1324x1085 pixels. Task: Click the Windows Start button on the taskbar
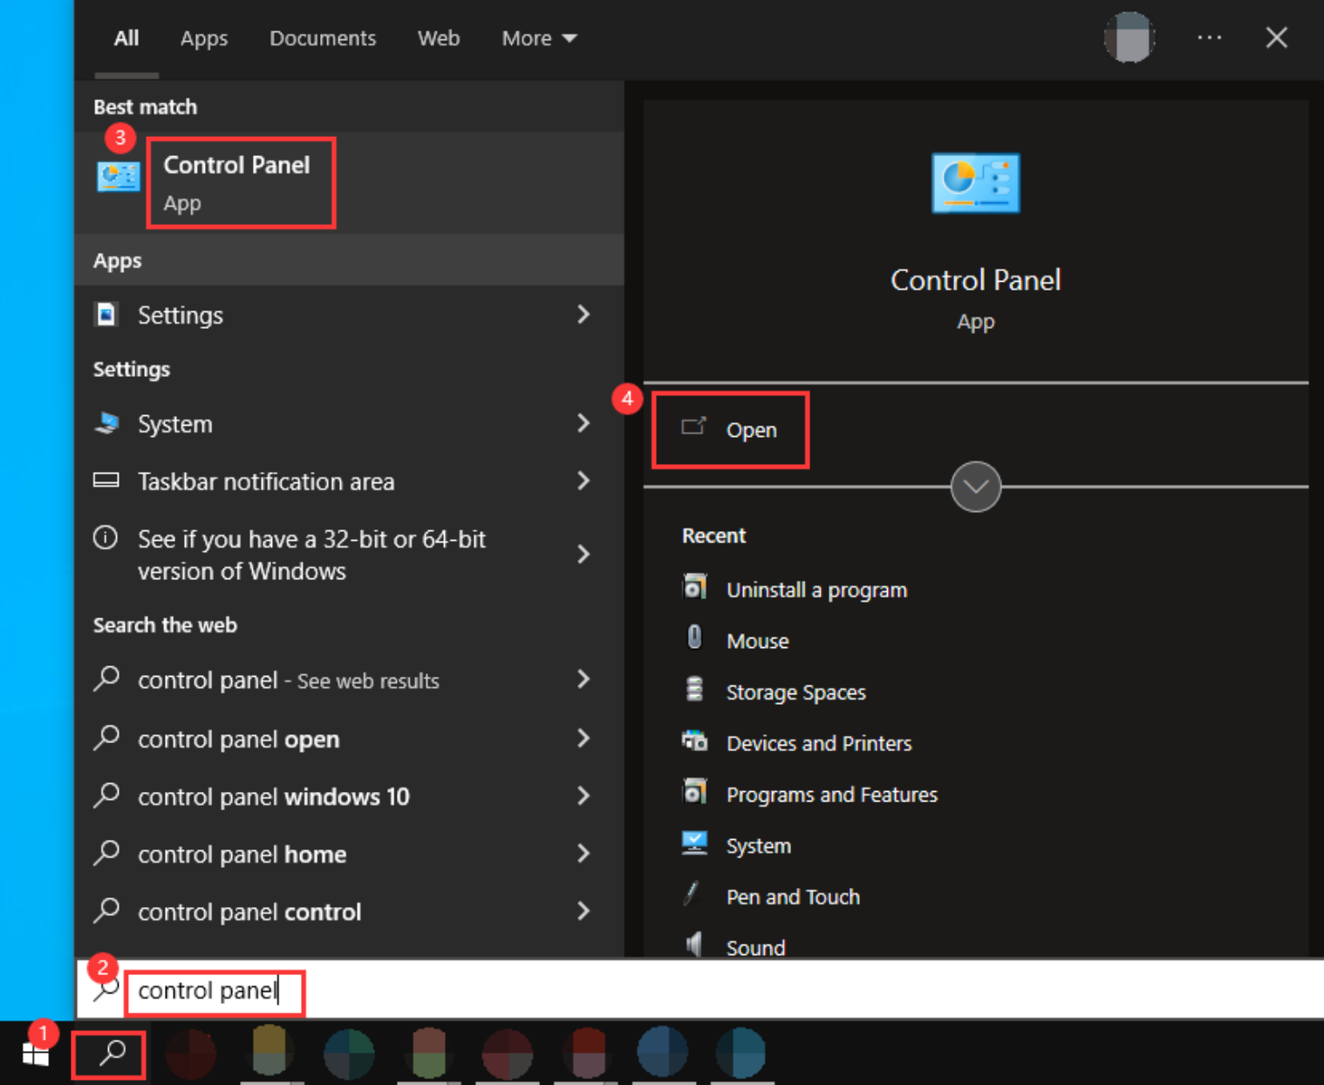point(36,1054)
